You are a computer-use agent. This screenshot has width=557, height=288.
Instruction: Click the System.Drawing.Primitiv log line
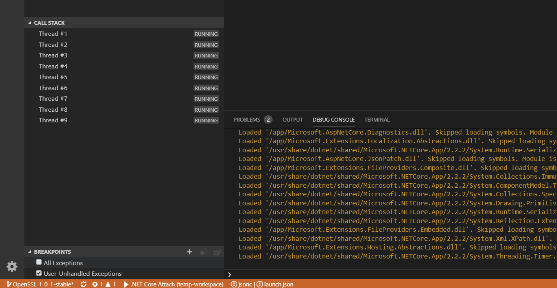point(398,203)
